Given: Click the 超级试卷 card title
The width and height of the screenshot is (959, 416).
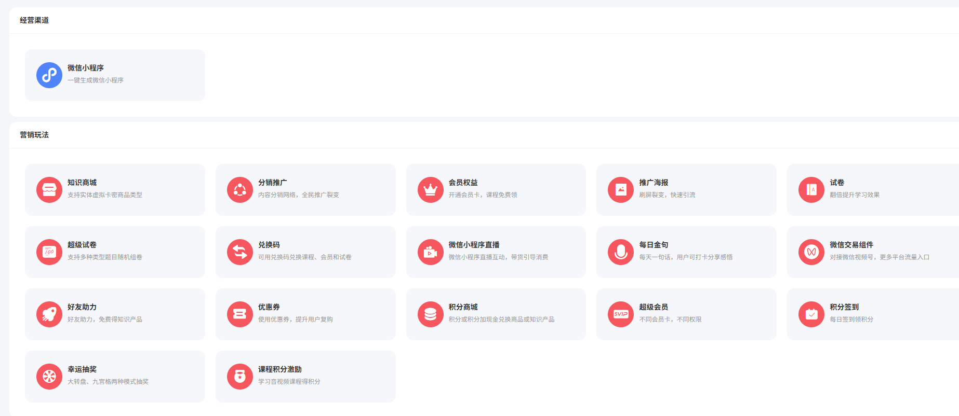Looking at the screenshot, I should [x=82, y=245].
